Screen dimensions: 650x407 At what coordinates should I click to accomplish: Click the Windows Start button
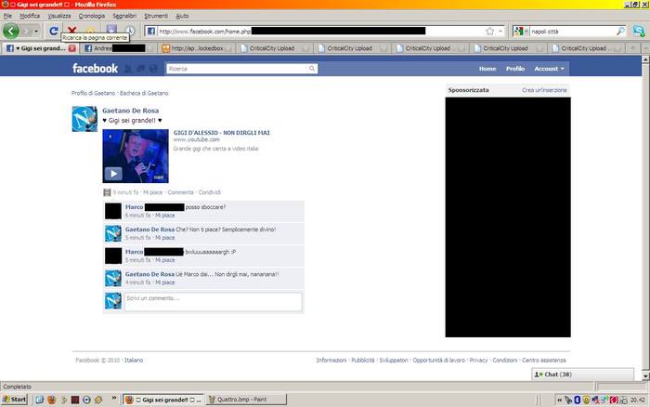(x=15, y=400)
